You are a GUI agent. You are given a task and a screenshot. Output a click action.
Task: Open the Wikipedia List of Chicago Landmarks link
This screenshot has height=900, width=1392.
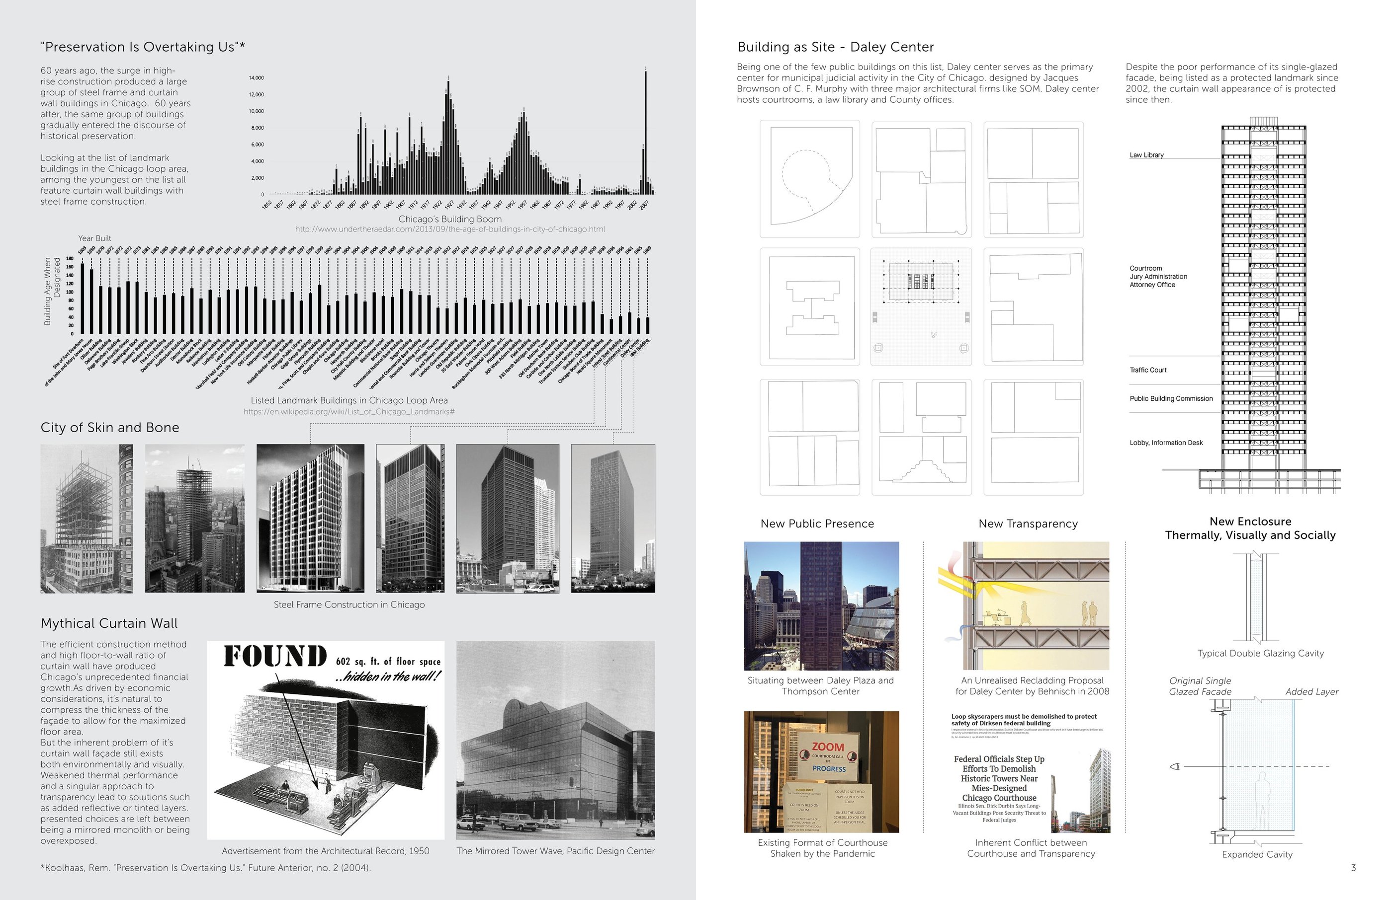click(x=349, y=411)
